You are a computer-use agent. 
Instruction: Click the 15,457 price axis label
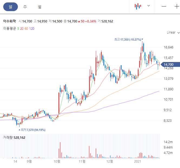click(169, 58)
